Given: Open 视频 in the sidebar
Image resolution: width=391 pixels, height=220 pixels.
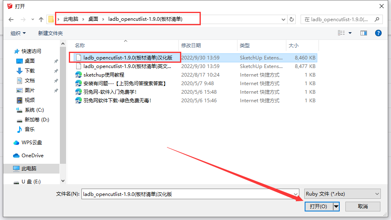Looking at the screenshot, I should [25, 100].
